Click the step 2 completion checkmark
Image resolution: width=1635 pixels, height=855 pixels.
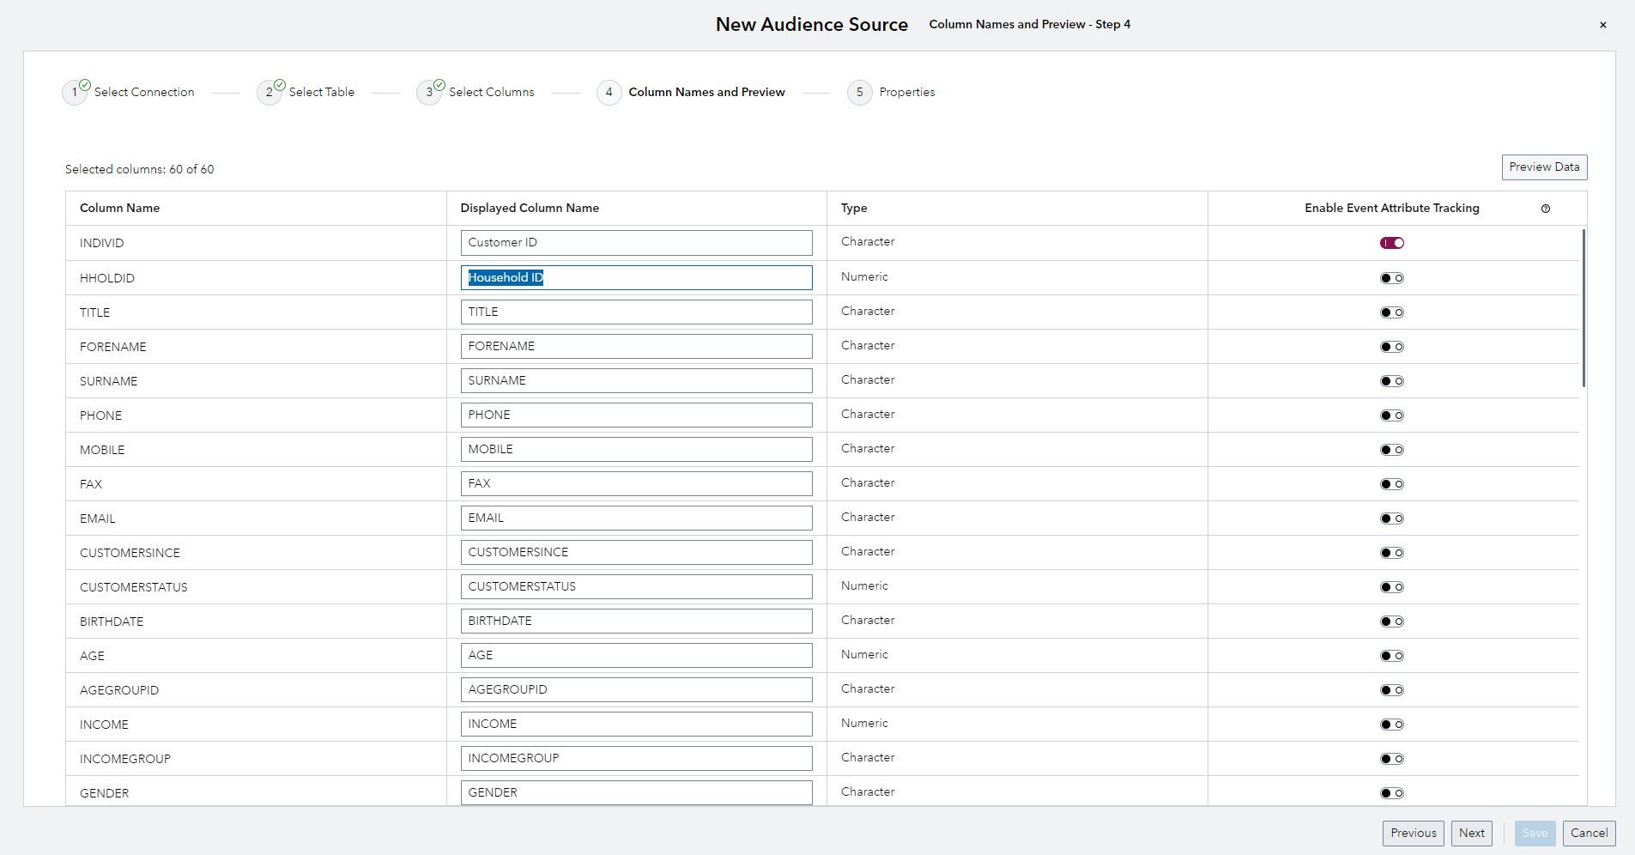click(280, 83)
